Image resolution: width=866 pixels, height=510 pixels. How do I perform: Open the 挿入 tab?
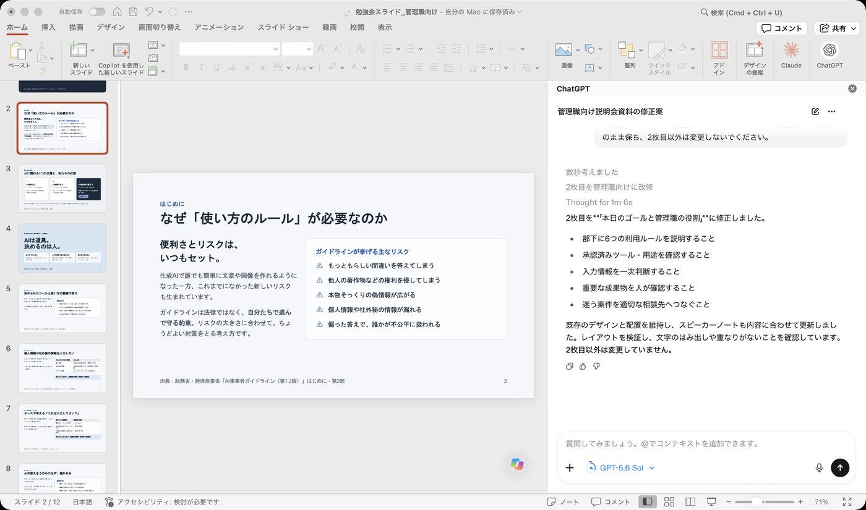click(48, 27)
